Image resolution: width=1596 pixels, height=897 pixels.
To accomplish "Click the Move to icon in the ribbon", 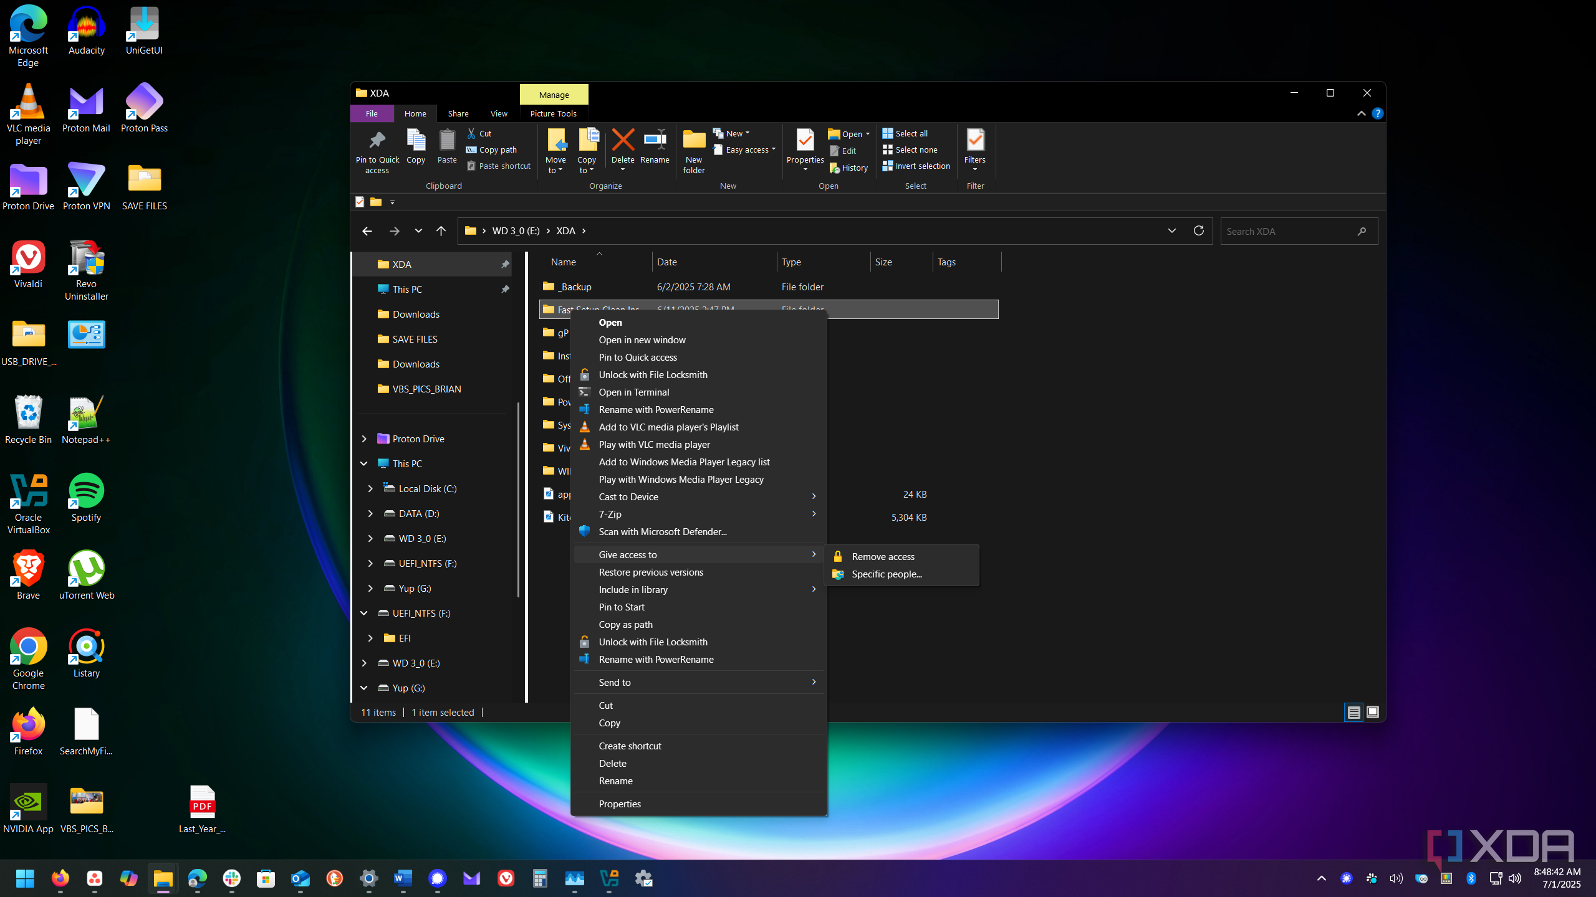I will click(x=555, y=149).
